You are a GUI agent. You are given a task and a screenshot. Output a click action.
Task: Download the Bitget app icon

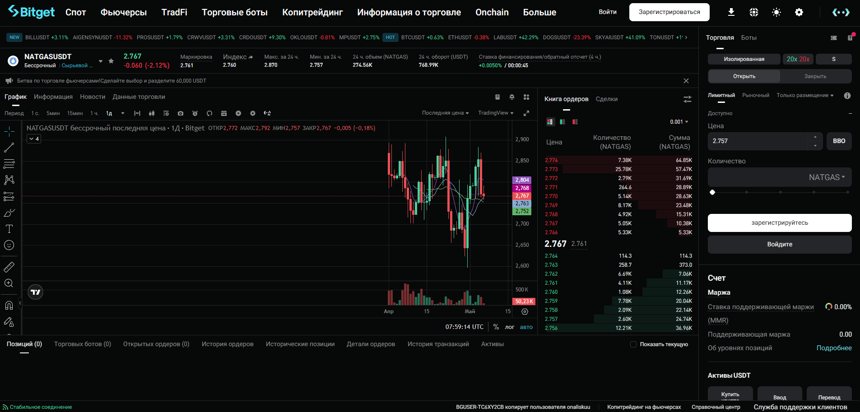tap(731, 12)
